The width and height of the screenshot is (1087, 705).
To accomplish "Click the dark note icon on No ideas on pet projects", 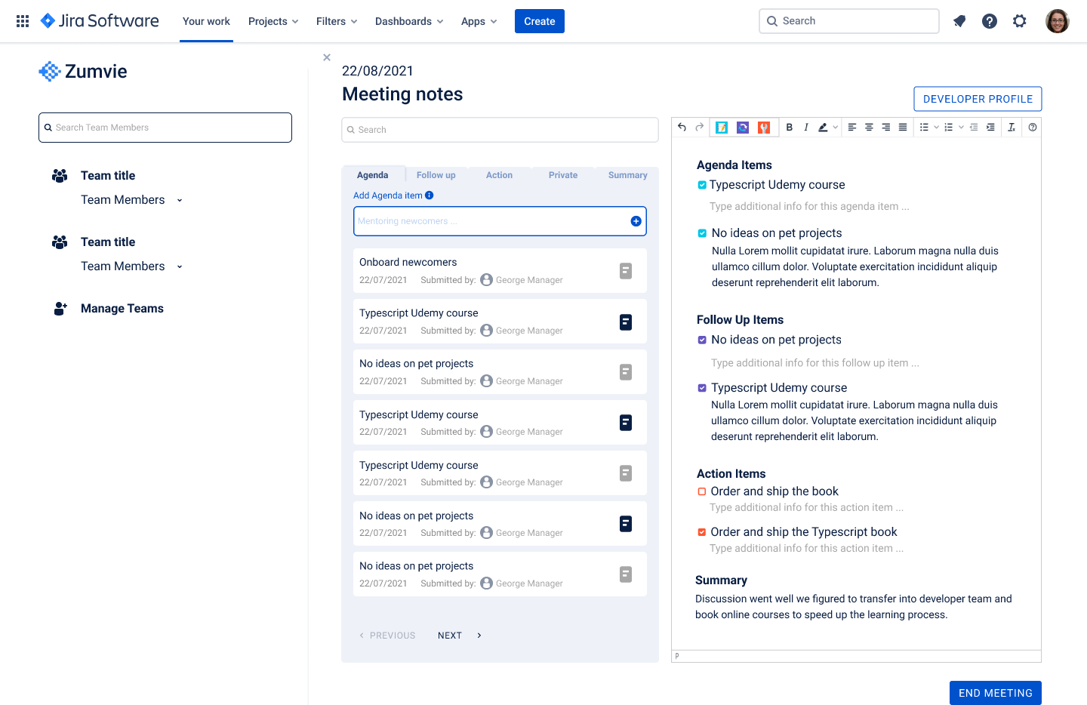I will (x=626, y=524).
